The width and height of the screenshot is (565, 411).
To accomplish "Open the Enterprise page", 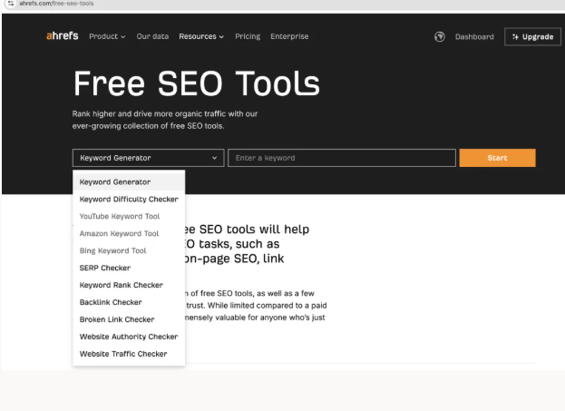I will [x=289, y=36].
